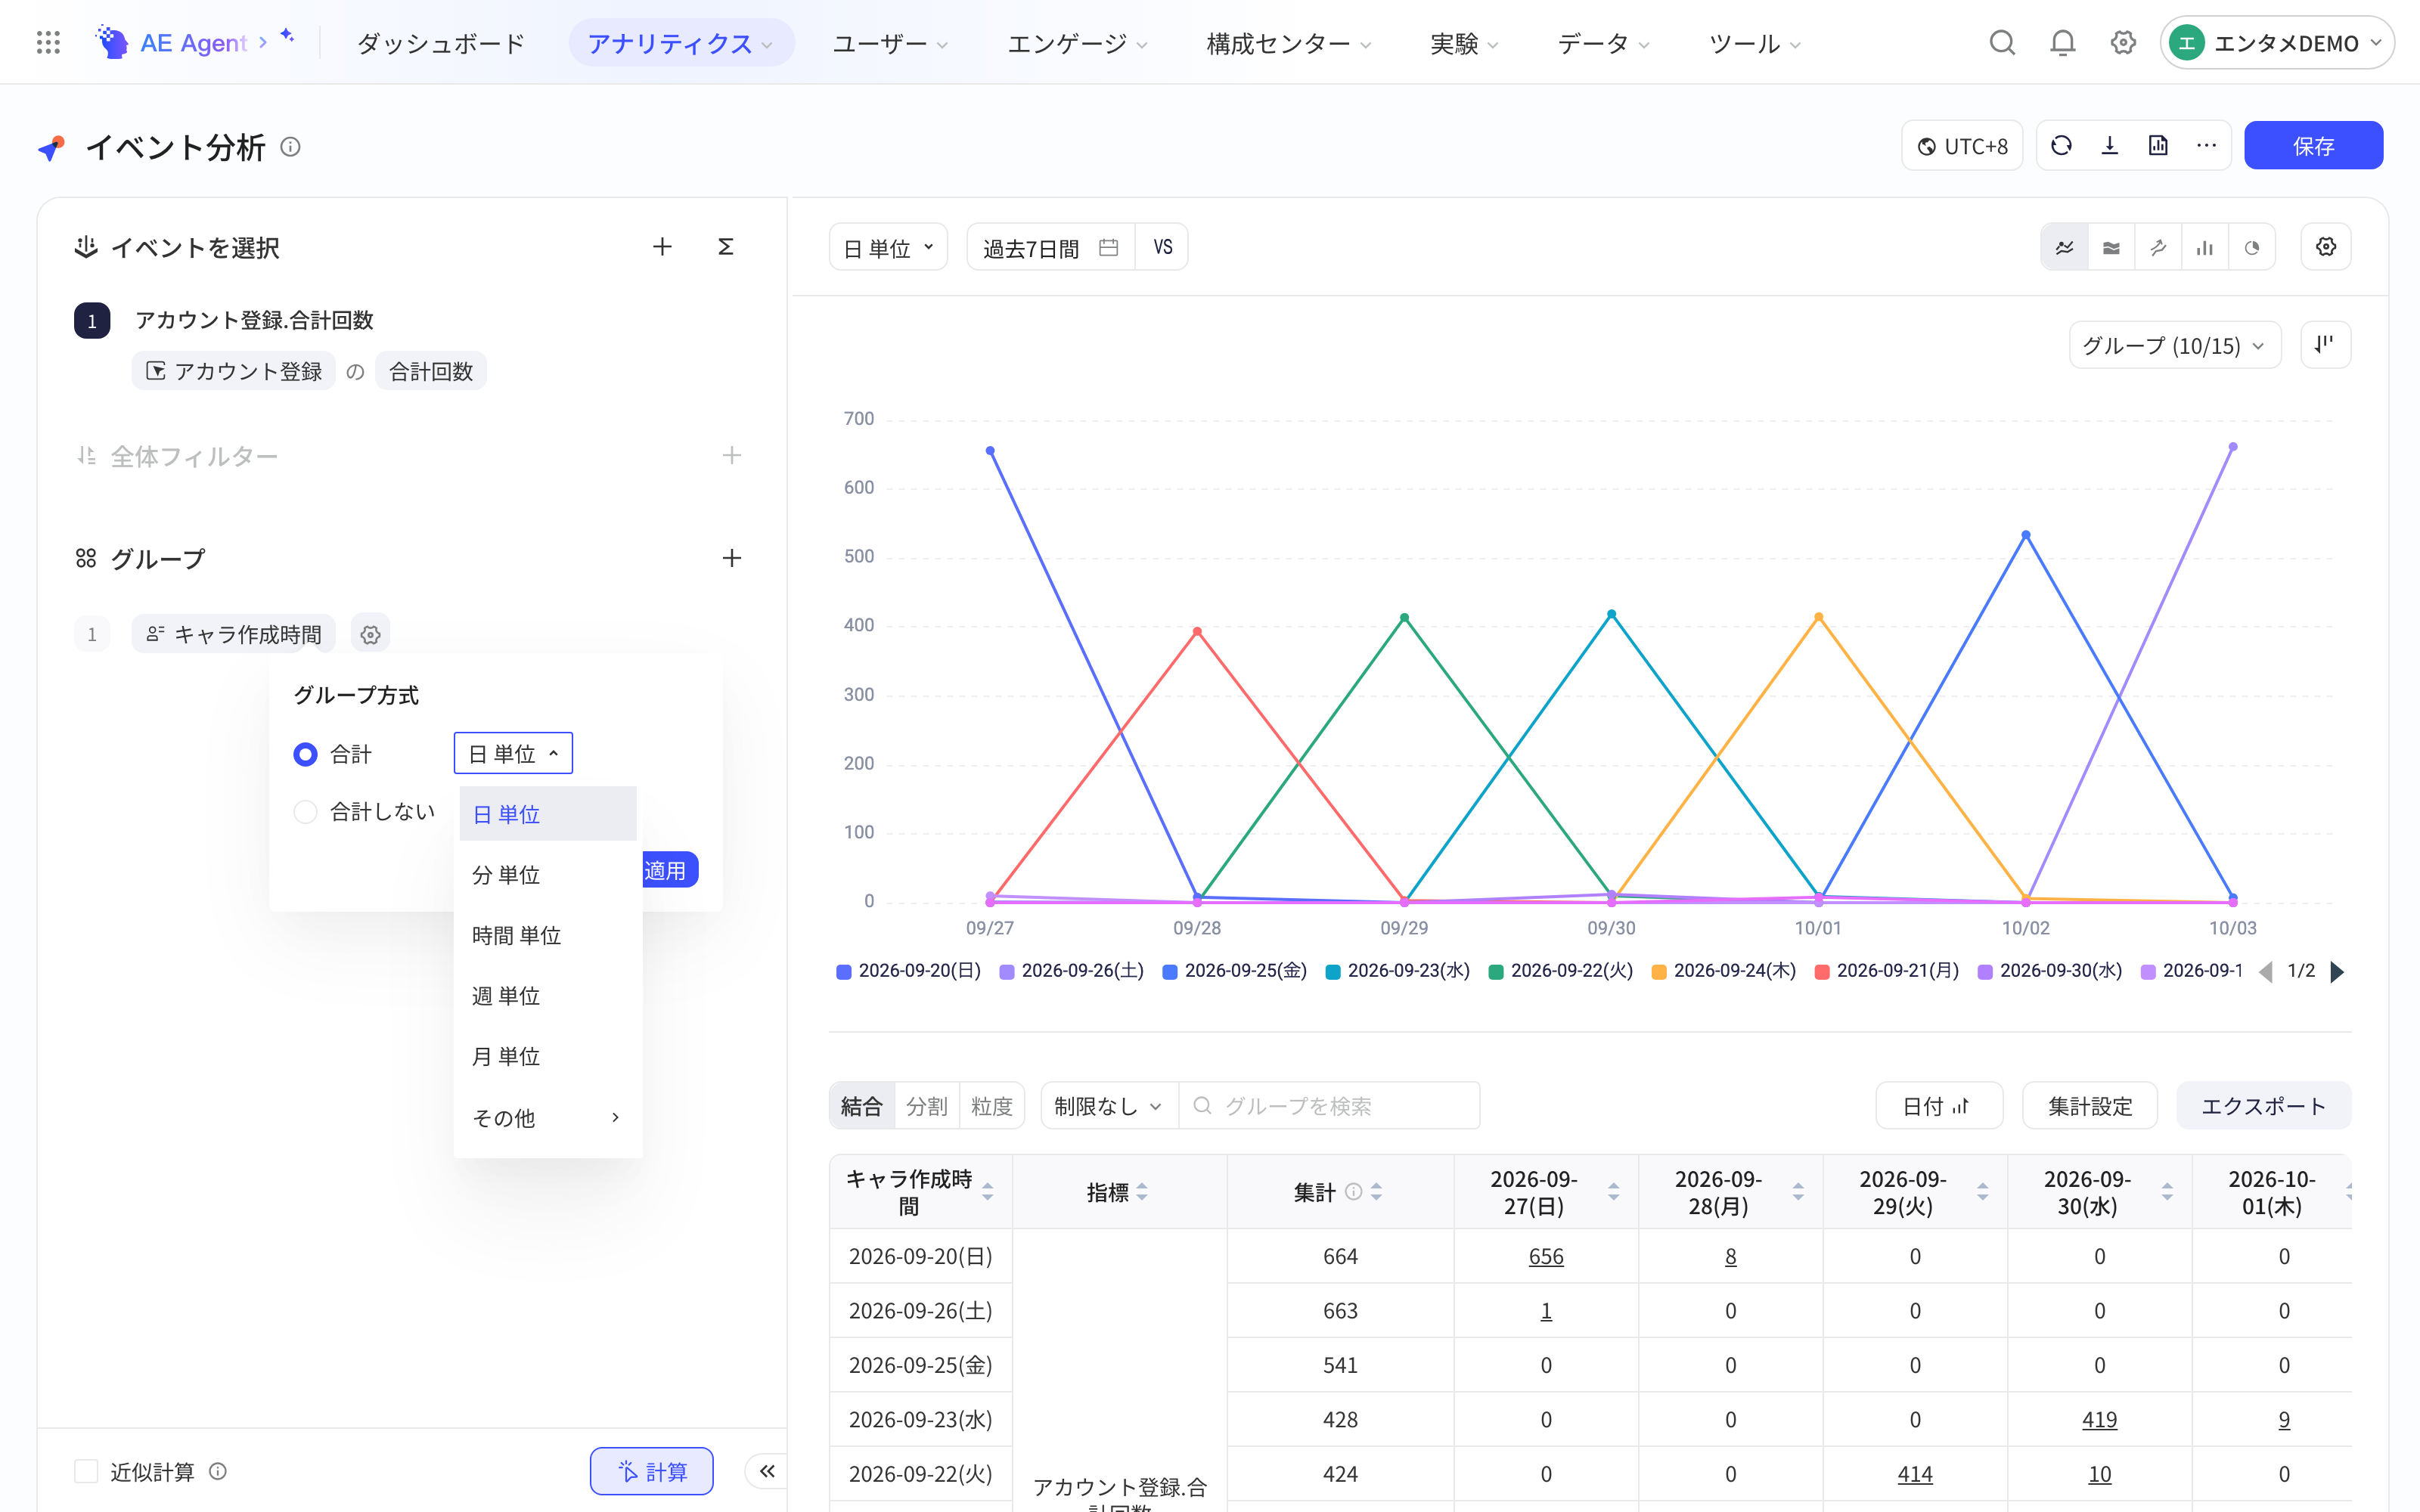Select the line chart view icon

2064,247
